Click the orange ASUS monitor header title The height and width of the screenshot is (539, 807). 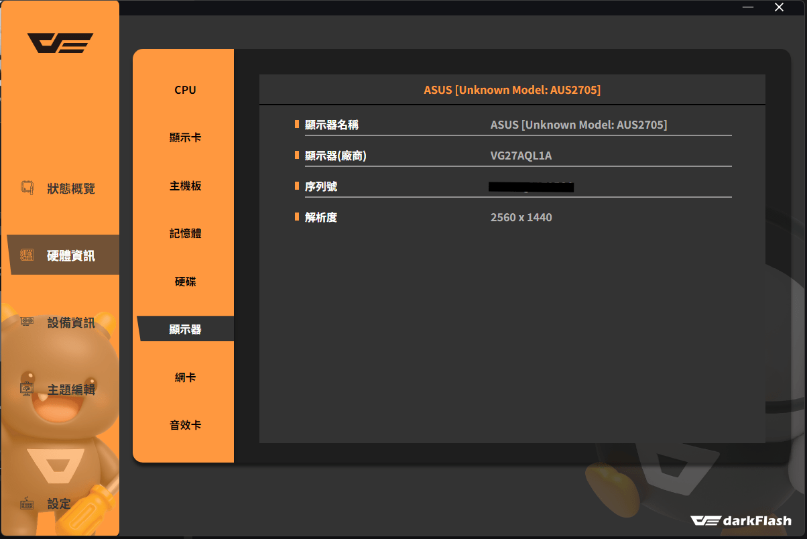(512, 90)
